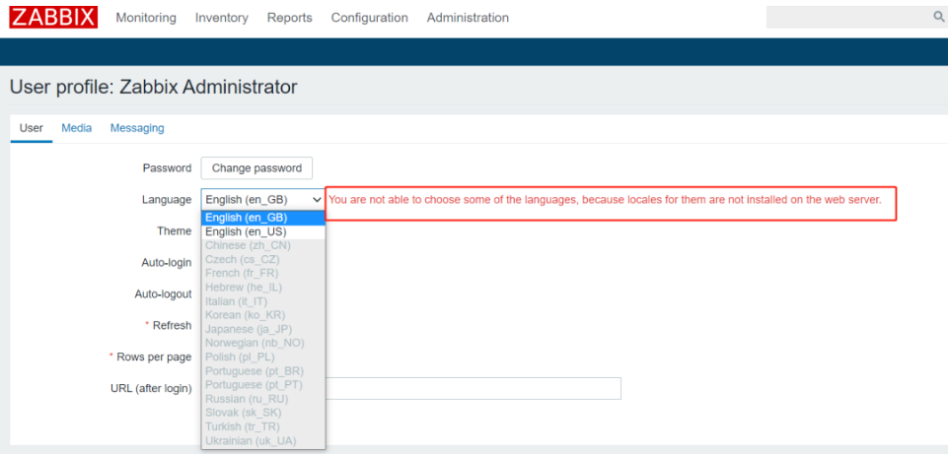
Task: Collapse the Language dropdown arrow
Action: pyautogui.click(x=317, y=200)
